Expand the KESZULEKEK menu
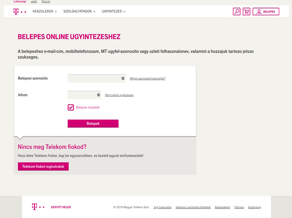292x218 pixels. point(45,11)
